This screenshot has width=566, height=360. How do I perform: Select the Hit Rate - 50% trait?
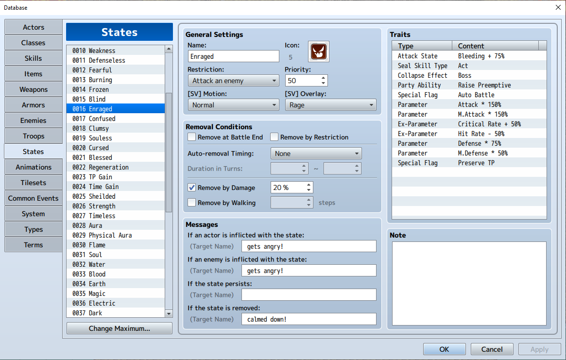coord(469,134)
